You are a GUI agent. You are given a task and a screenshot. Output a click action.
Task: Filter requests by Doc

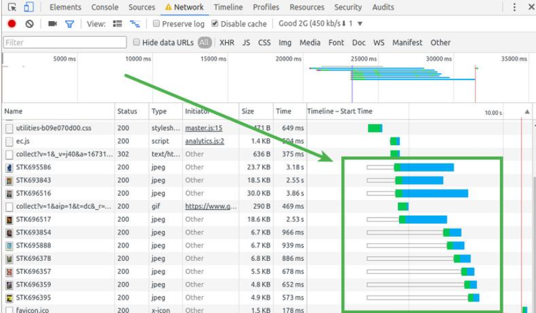(359, 43)
